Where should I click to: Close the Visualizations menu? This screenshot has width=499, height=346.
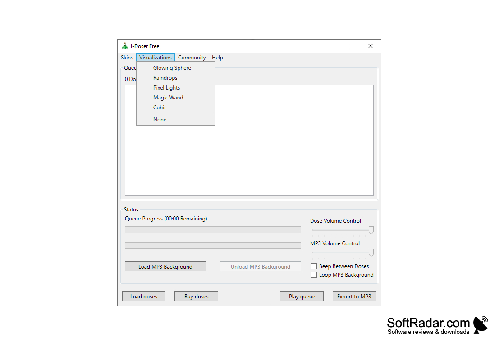(x=156, y=58)
